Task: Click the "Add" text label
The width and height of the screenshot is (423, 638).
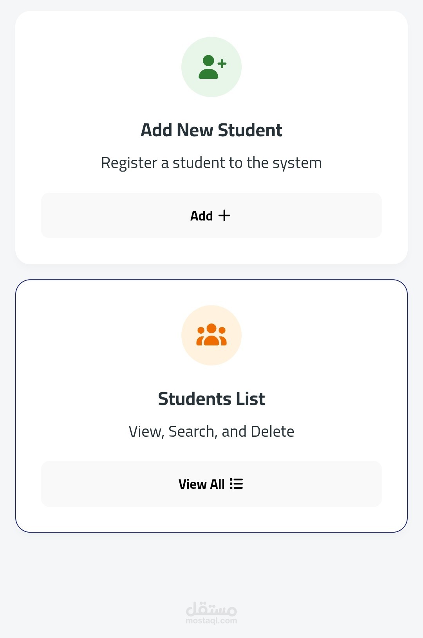Action: [201, 216]
